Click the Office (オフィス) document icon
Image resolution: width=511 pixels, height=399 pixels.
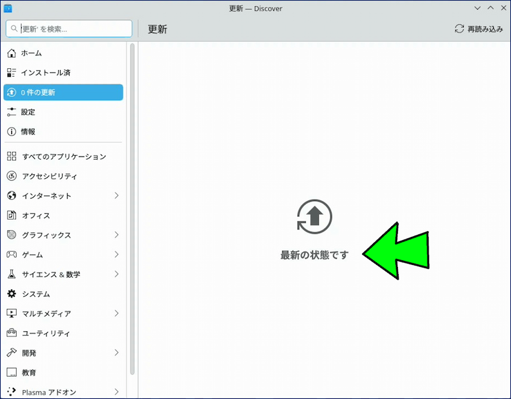(11, 215)
